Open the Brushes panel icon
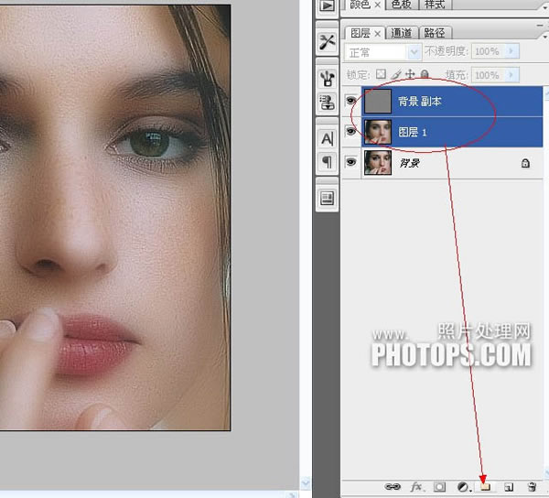The image size is (549, 498). [x=327, y=78]
